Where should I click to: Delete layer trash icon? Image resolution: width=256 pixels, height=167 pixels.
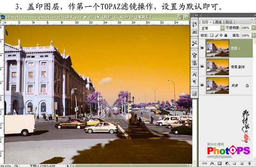[x=249, y=163]
